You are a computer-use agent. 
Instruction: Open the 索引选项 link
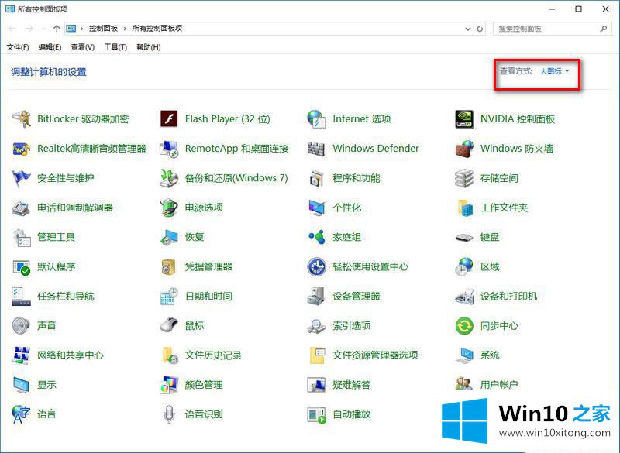click(x=352, y=325)
